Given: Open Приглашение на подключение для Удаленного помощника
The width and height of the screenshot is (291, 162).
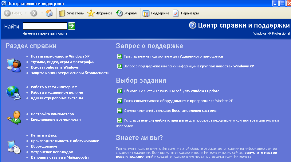Looking at the screenshot, I should pyautogui.click(x=173, y=57).
